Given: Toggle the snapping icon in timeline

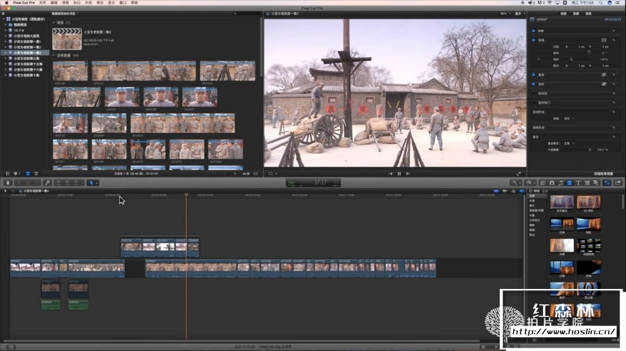Looking at the screenshot, I should point(522,191).
